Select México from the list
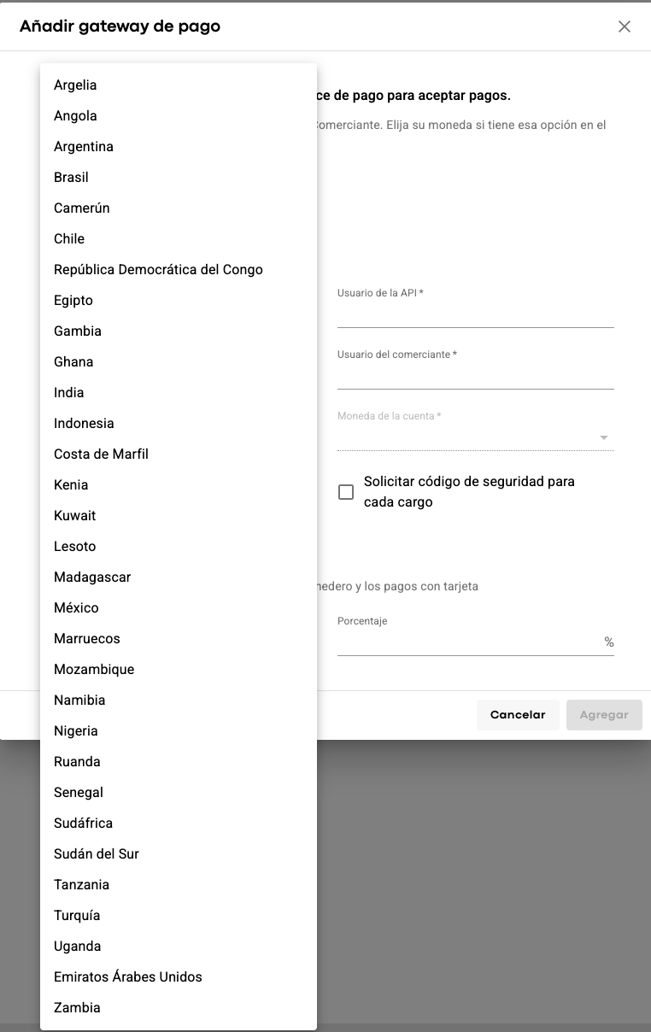 [x=76, y=607]
